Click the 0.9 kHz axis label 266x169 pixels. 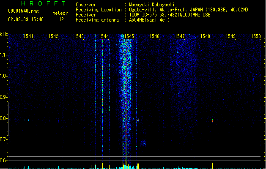pyautogui.click(x=3, y=97)
